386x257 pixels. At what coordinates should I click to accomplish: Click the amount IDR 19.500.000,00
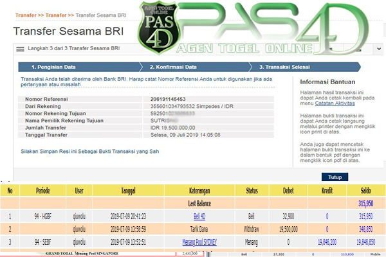(172, 128)
